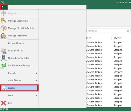Image resolution: width=131 pixels, height=111 pixels.
Task: Click the Configuration Backup icon
Action: (x=3, y=65)
